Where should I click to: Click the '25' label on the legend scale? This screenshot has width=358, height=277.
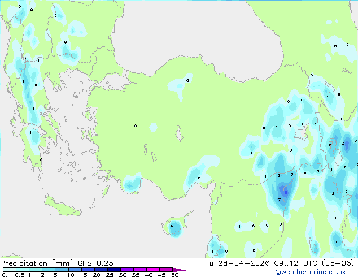coord(110,275)
